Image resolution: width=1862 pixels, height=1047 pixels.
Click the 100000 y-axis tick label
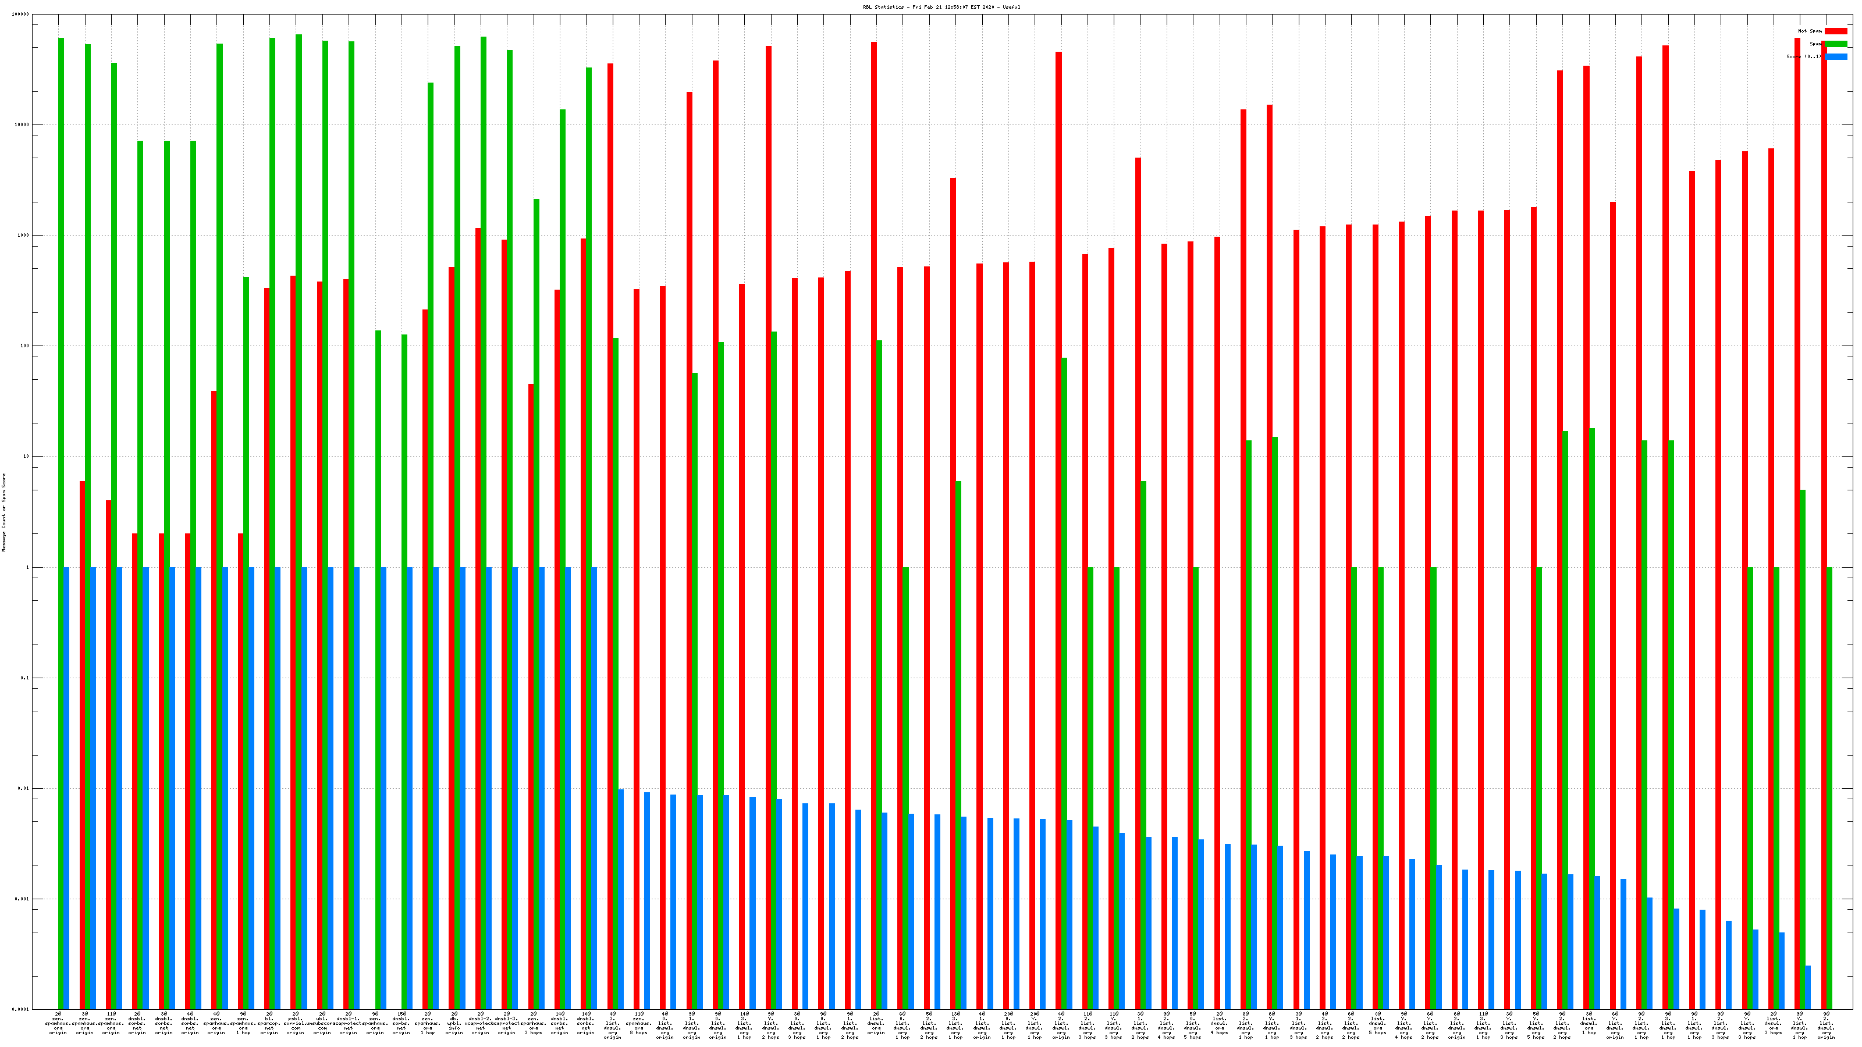click(x=22, y=15)
